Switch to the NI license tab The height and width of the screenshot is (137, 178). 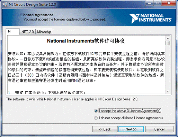(x=13, y=31)
